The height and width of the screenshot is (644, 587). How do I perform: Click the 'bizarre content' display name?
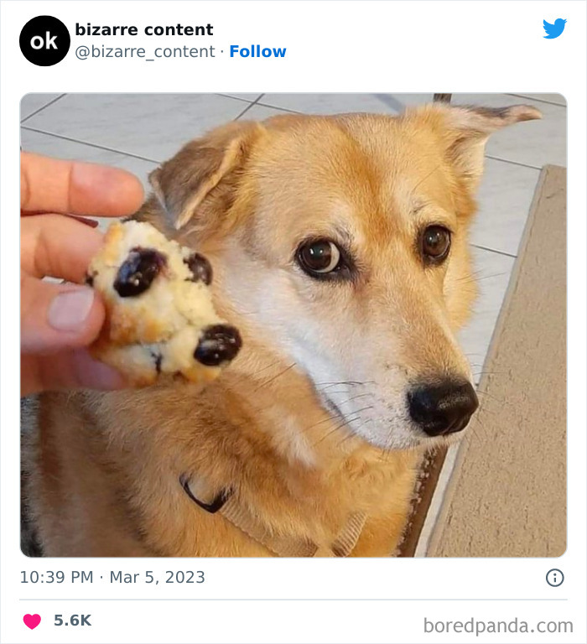144,29
